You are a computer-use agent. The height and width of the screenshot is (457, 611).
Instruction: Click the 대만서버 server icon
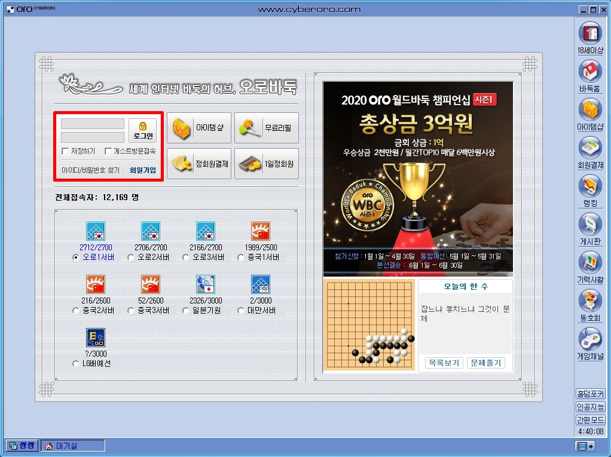[x=261, y=284]
